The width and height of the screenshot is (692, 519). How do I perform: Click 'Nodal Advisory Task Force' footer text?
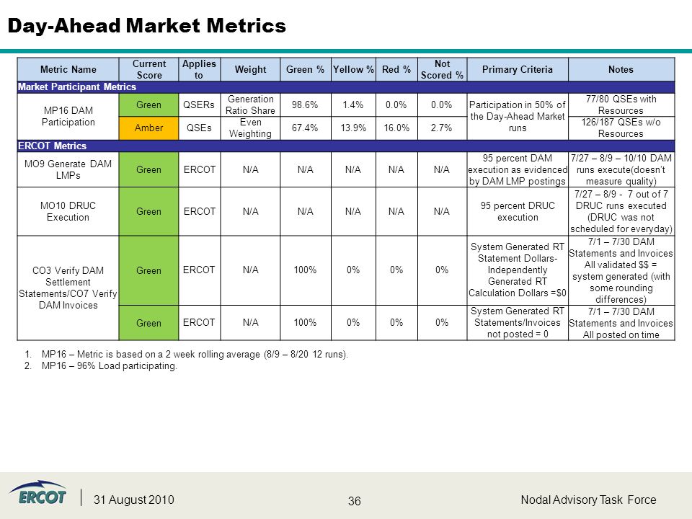(588, 500)
